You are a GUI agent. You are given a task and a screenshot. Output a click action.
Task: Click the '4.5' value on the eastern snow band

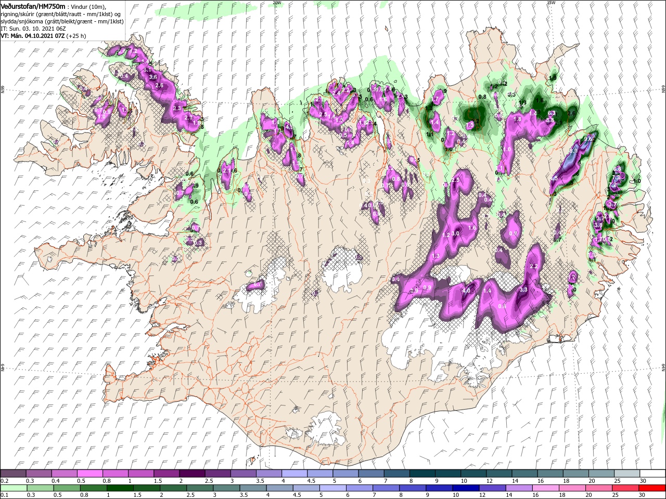click(x=554, y=178)
